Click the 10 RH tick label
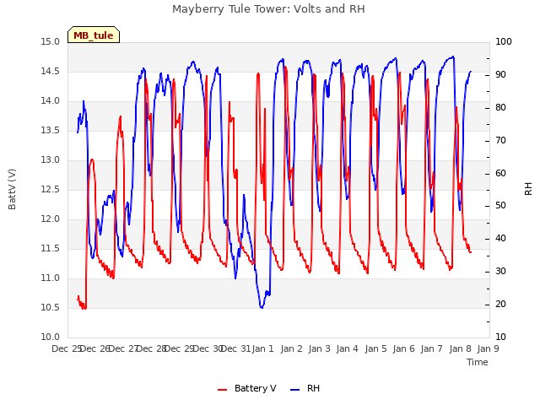 pyautogui.click(x=500, y=337)
